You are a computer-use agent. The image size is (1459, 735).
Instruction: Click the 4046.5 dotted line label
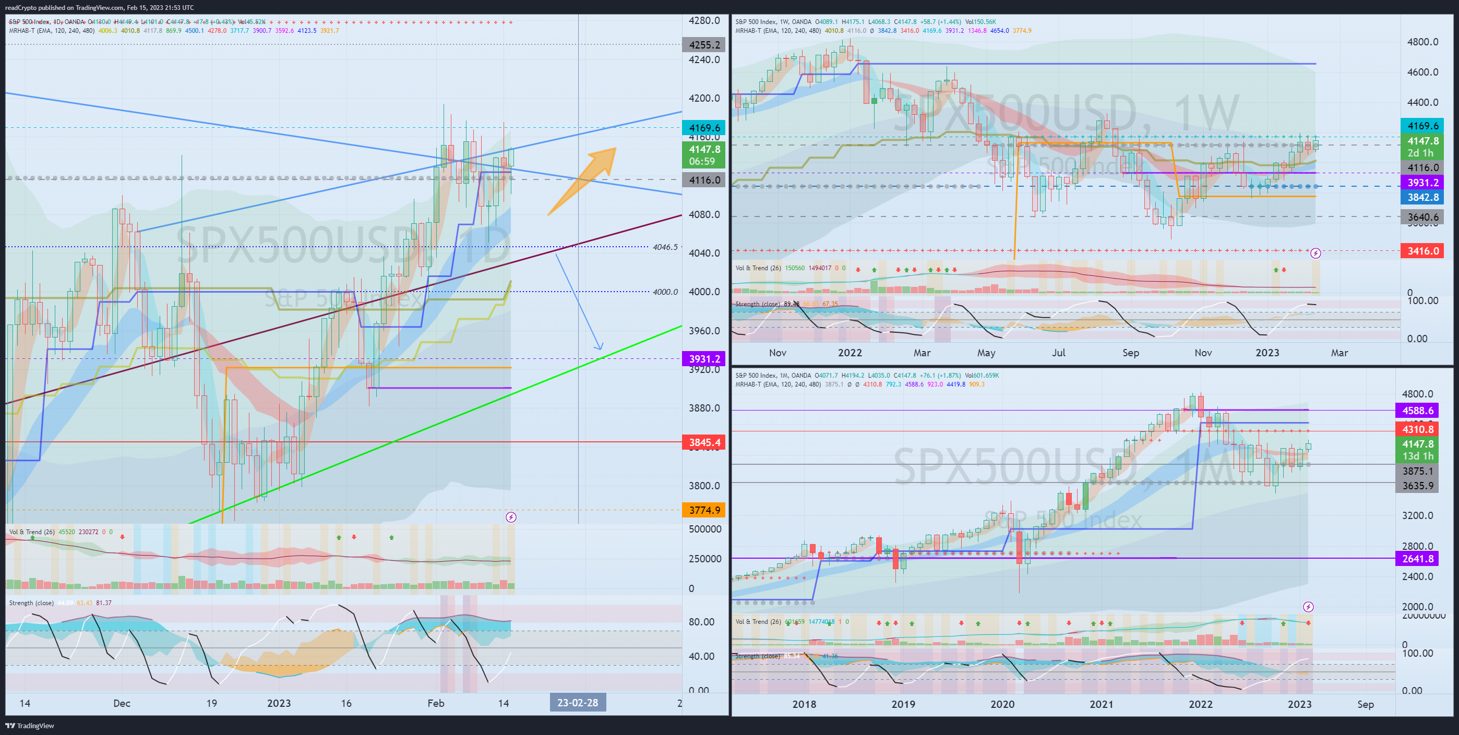665,247
